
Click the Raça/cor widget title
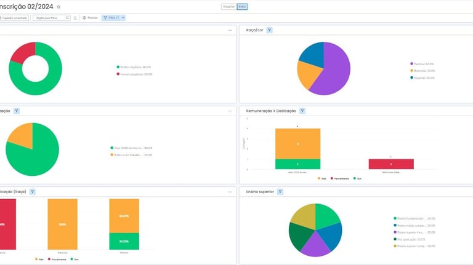pos(254,30)
